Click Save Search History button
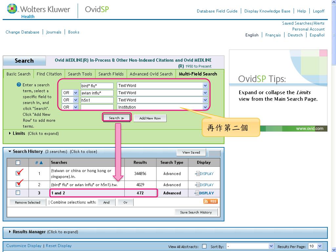Screen dimensions: 336x252 tap(196, 212)
